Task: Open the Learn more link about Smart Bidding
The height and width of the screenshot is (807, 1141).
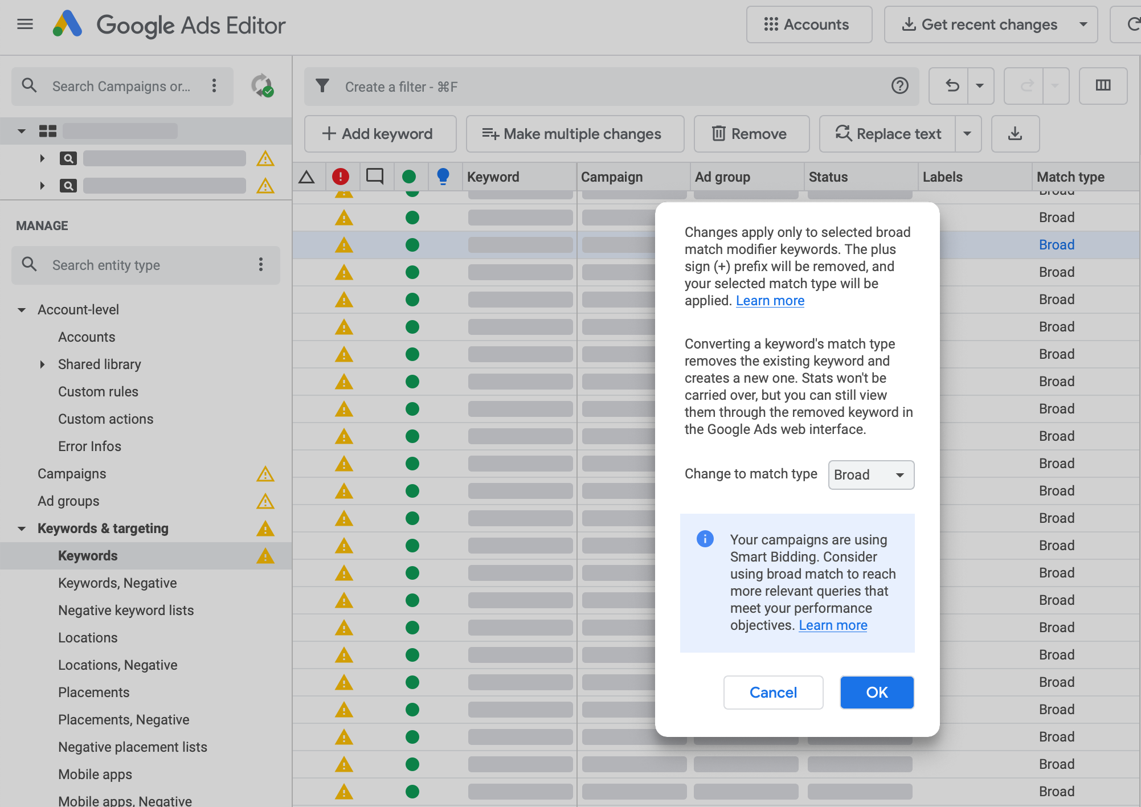Action: [x=832, y=625]
